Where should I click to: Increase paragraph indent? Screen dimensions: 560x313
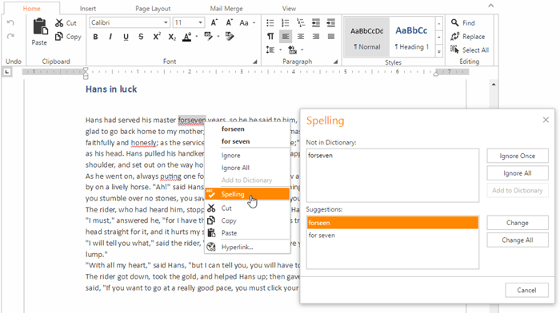(331, 23)
